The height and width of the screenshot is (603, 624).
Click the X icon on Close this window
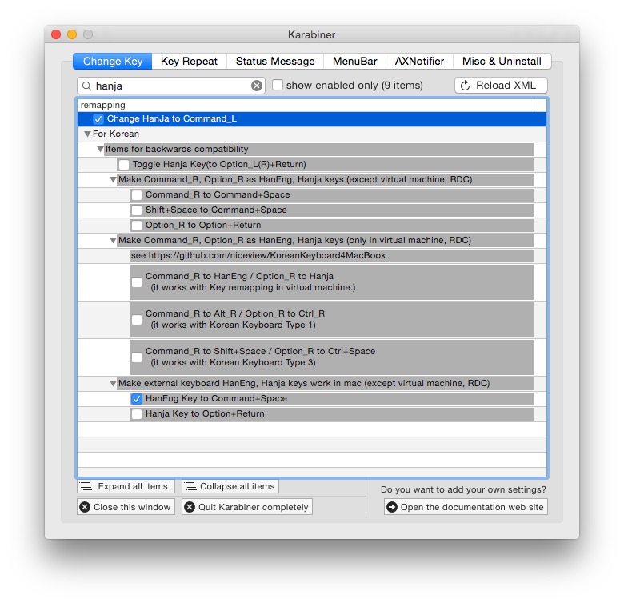[85, 507]
